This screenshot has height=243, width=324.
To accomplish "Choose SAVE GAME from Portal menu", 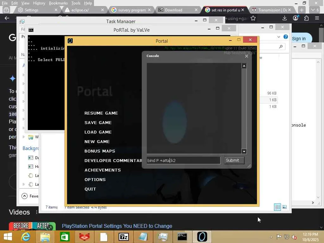I will 98,123.
